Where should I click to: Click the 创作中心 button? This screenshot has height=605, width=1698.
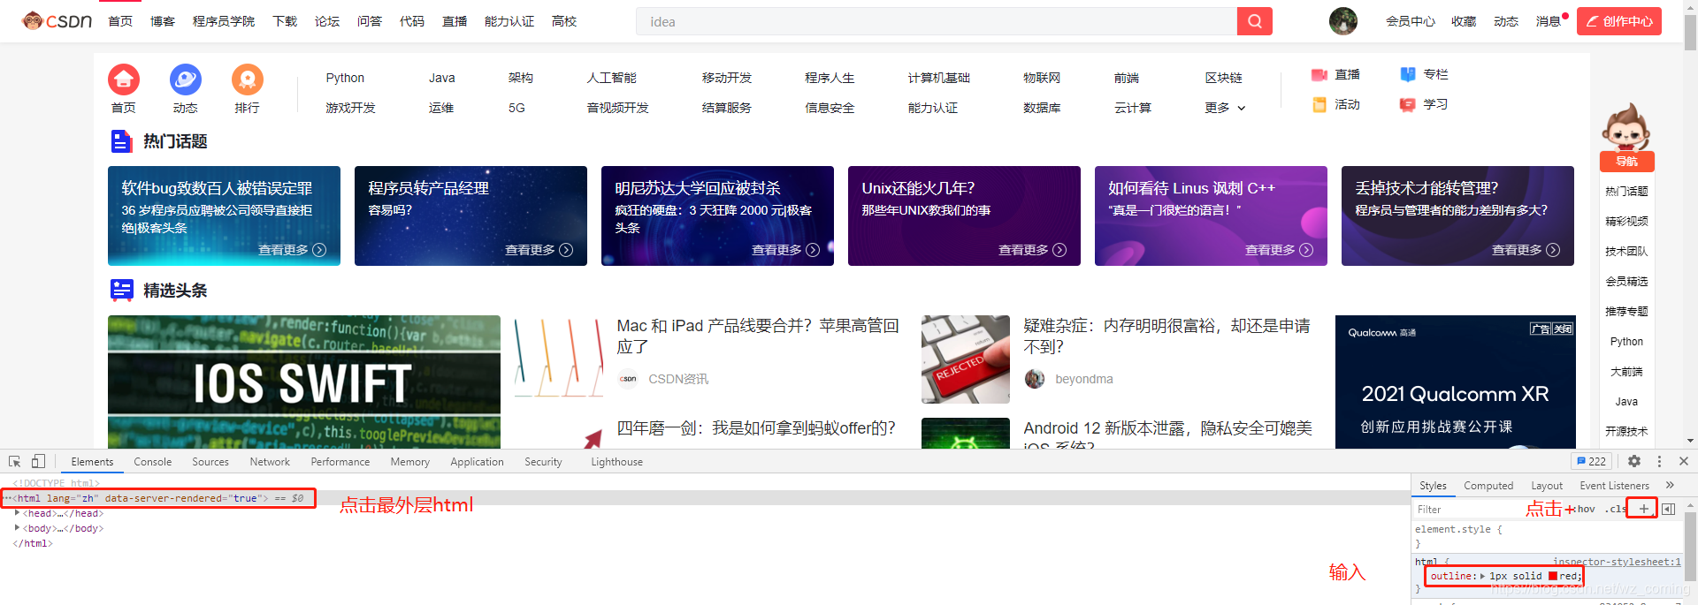[1619, 21]
